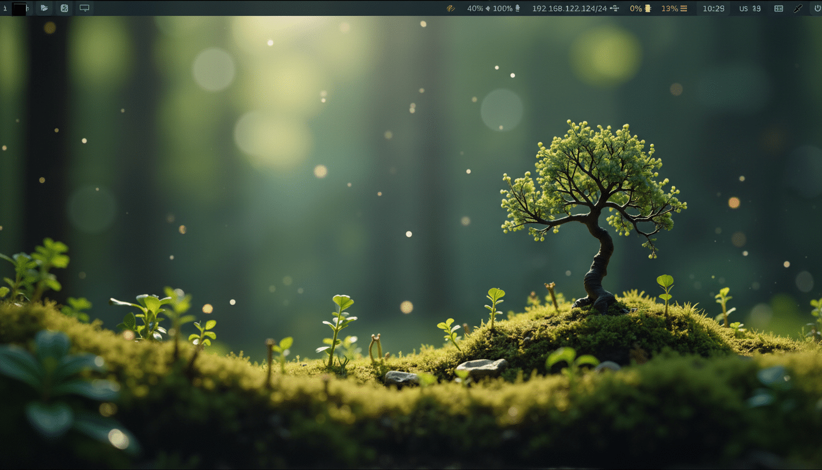Viewport: 822px width, 470px height.
Task: Click the color picker pen icon near the right edge
Action: tap(798, 8)
